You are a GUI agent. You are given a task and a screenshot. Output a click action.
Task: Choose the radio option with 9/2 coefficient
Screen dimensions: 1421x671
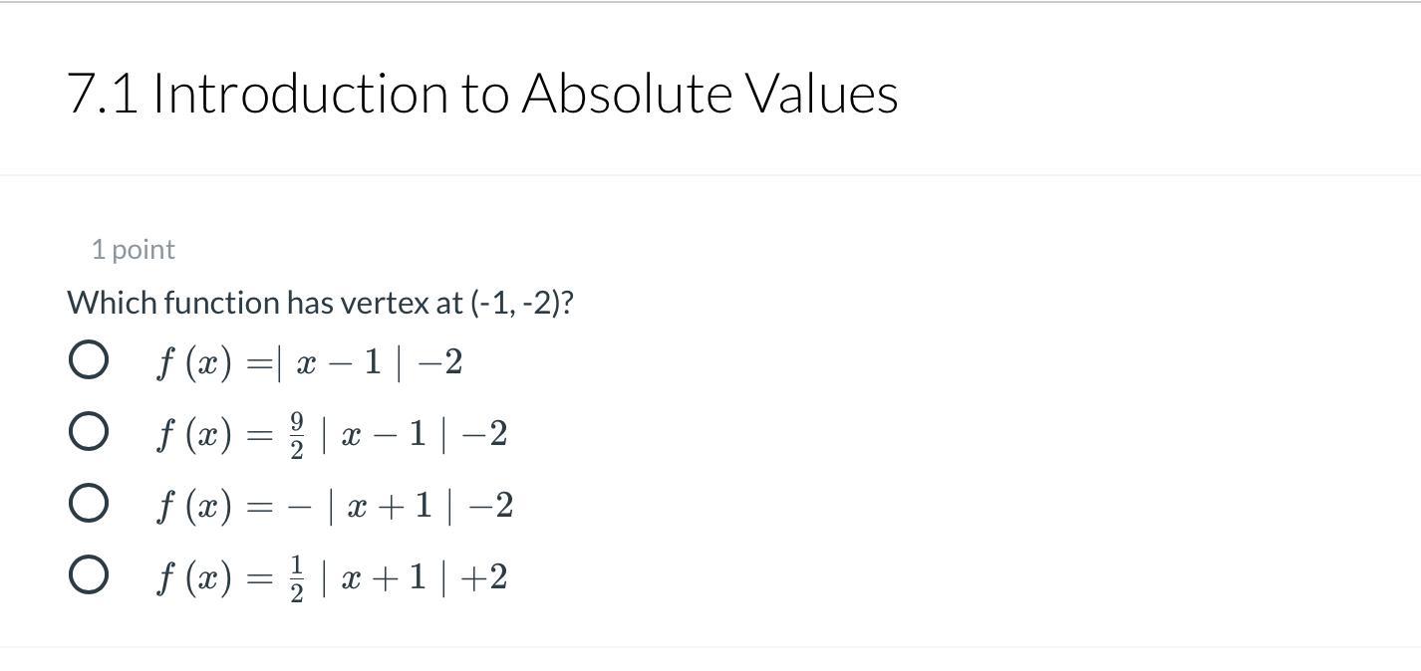[x=89, y=432]
